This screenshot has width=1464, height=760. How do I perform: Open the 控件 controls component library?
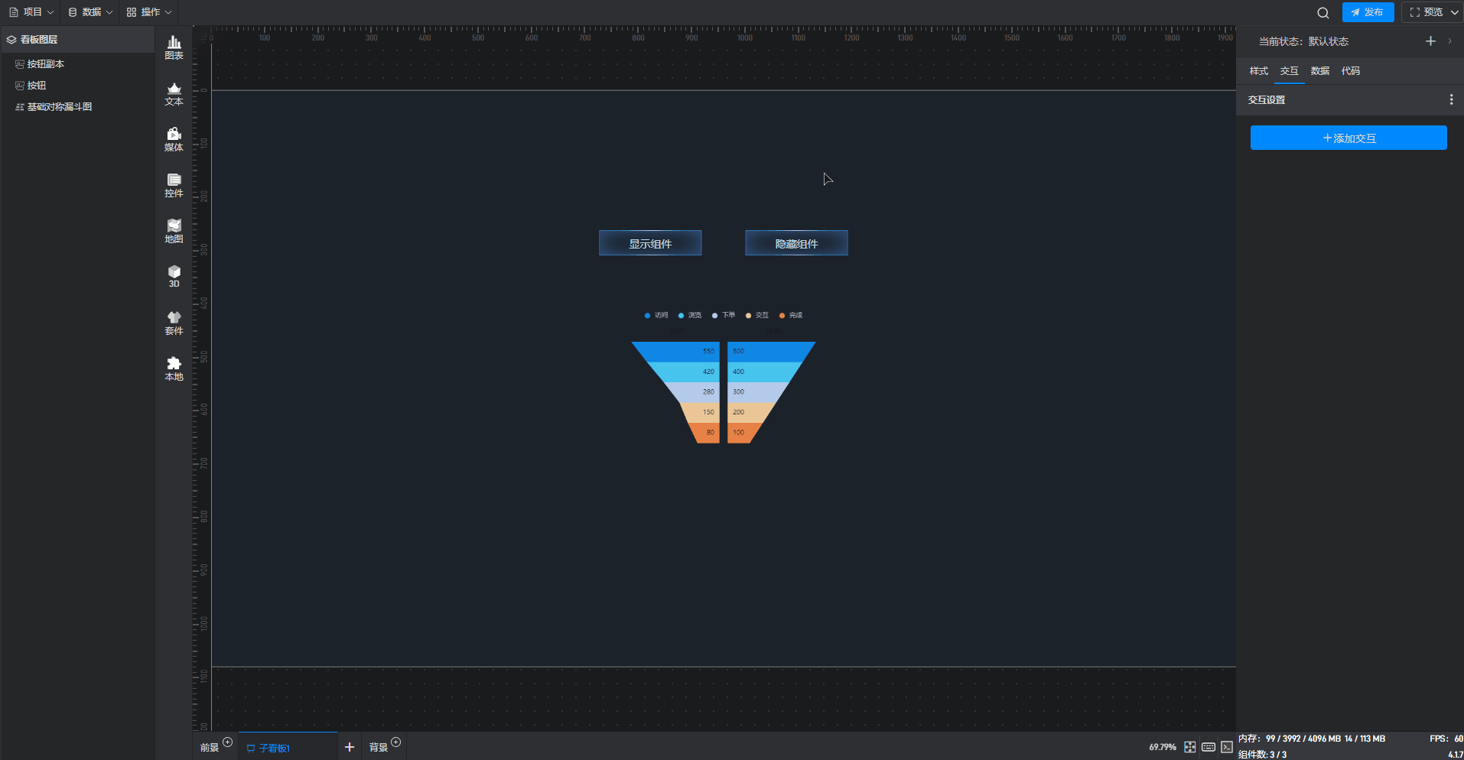pos(174,185)
